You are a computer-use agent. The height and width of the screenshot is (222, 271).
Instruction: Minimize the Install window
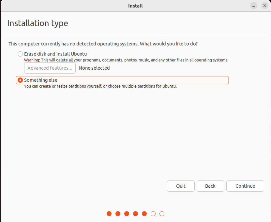[253, 6]
